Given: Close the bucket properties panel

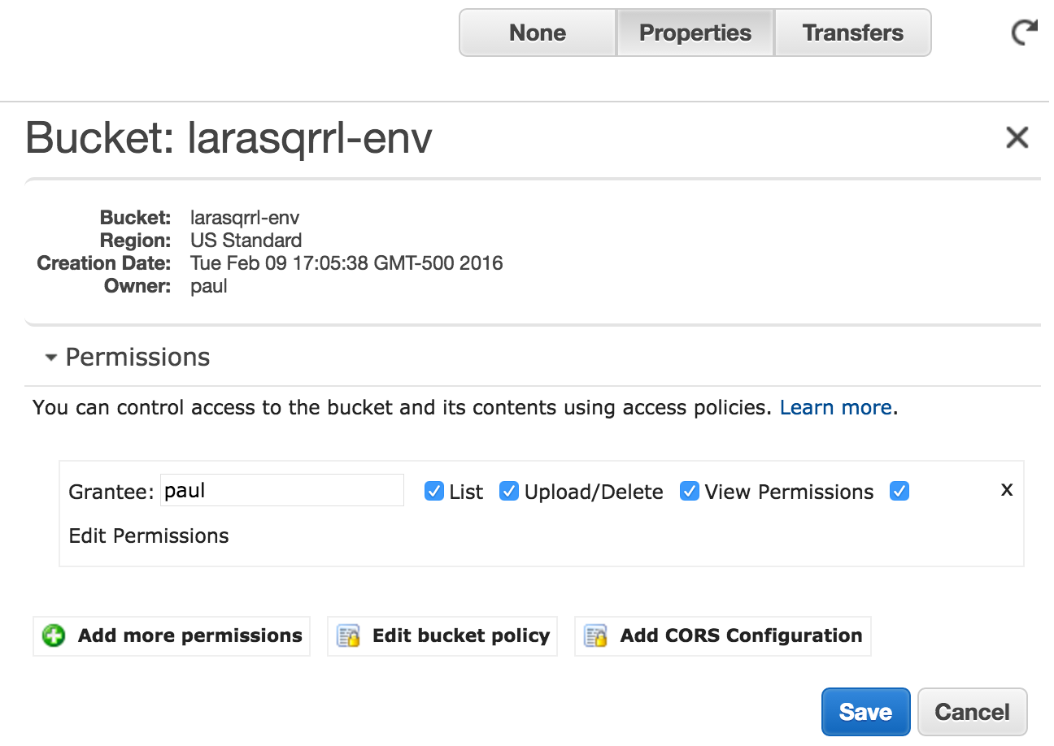Looking at the screenshot, I should tap(1017, 138).
